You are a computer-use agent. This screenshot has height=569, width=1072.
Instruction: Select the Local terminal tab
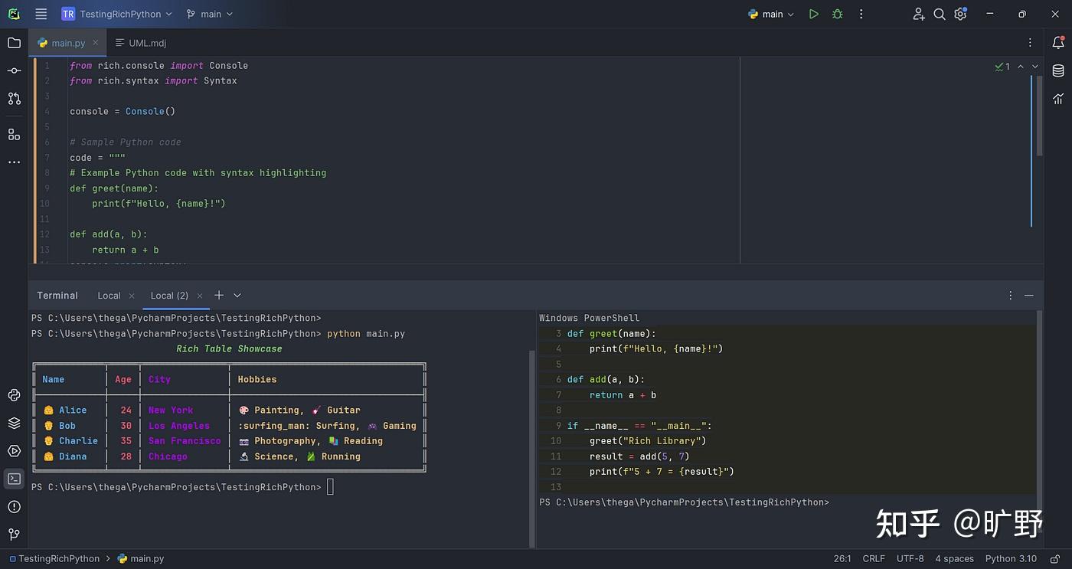pyautogui.click(x=109, y=296)
